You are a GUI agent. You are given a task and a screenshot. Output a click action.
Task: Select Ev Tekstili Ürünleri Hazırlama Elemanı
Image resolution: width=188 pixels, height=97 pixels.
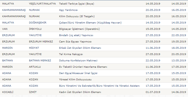coord(83,67)
